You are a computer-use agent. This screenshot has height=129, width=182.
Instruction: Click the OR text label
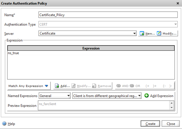click(138, 86)
